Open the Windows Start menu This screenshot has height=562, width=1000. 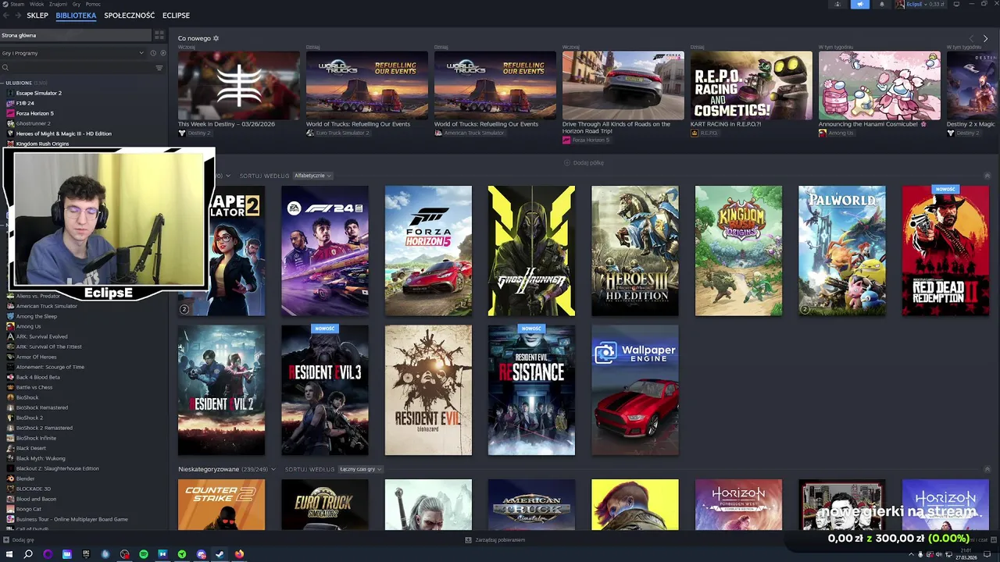(x=9, y=554)
